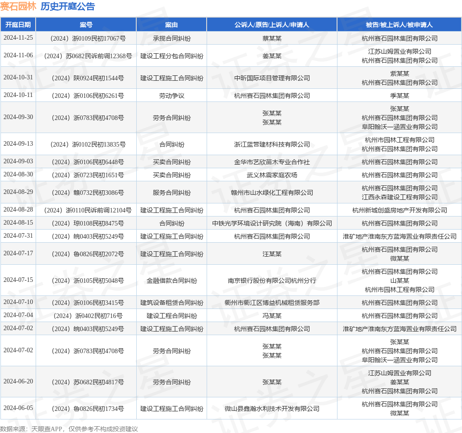Click case number 陕0924民初1544号

click(x=88, y=78)
